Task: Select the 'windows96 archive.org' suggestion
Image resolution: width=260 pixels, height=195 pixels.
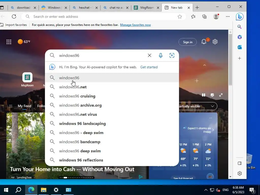Action: point(112,105)
